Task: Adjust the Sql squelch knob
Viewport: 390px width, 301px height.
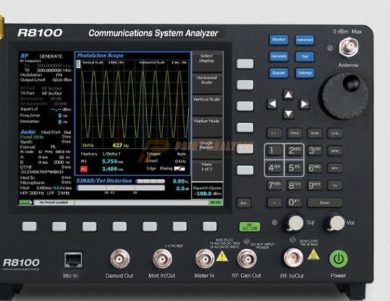Action: tap(294, 222)
